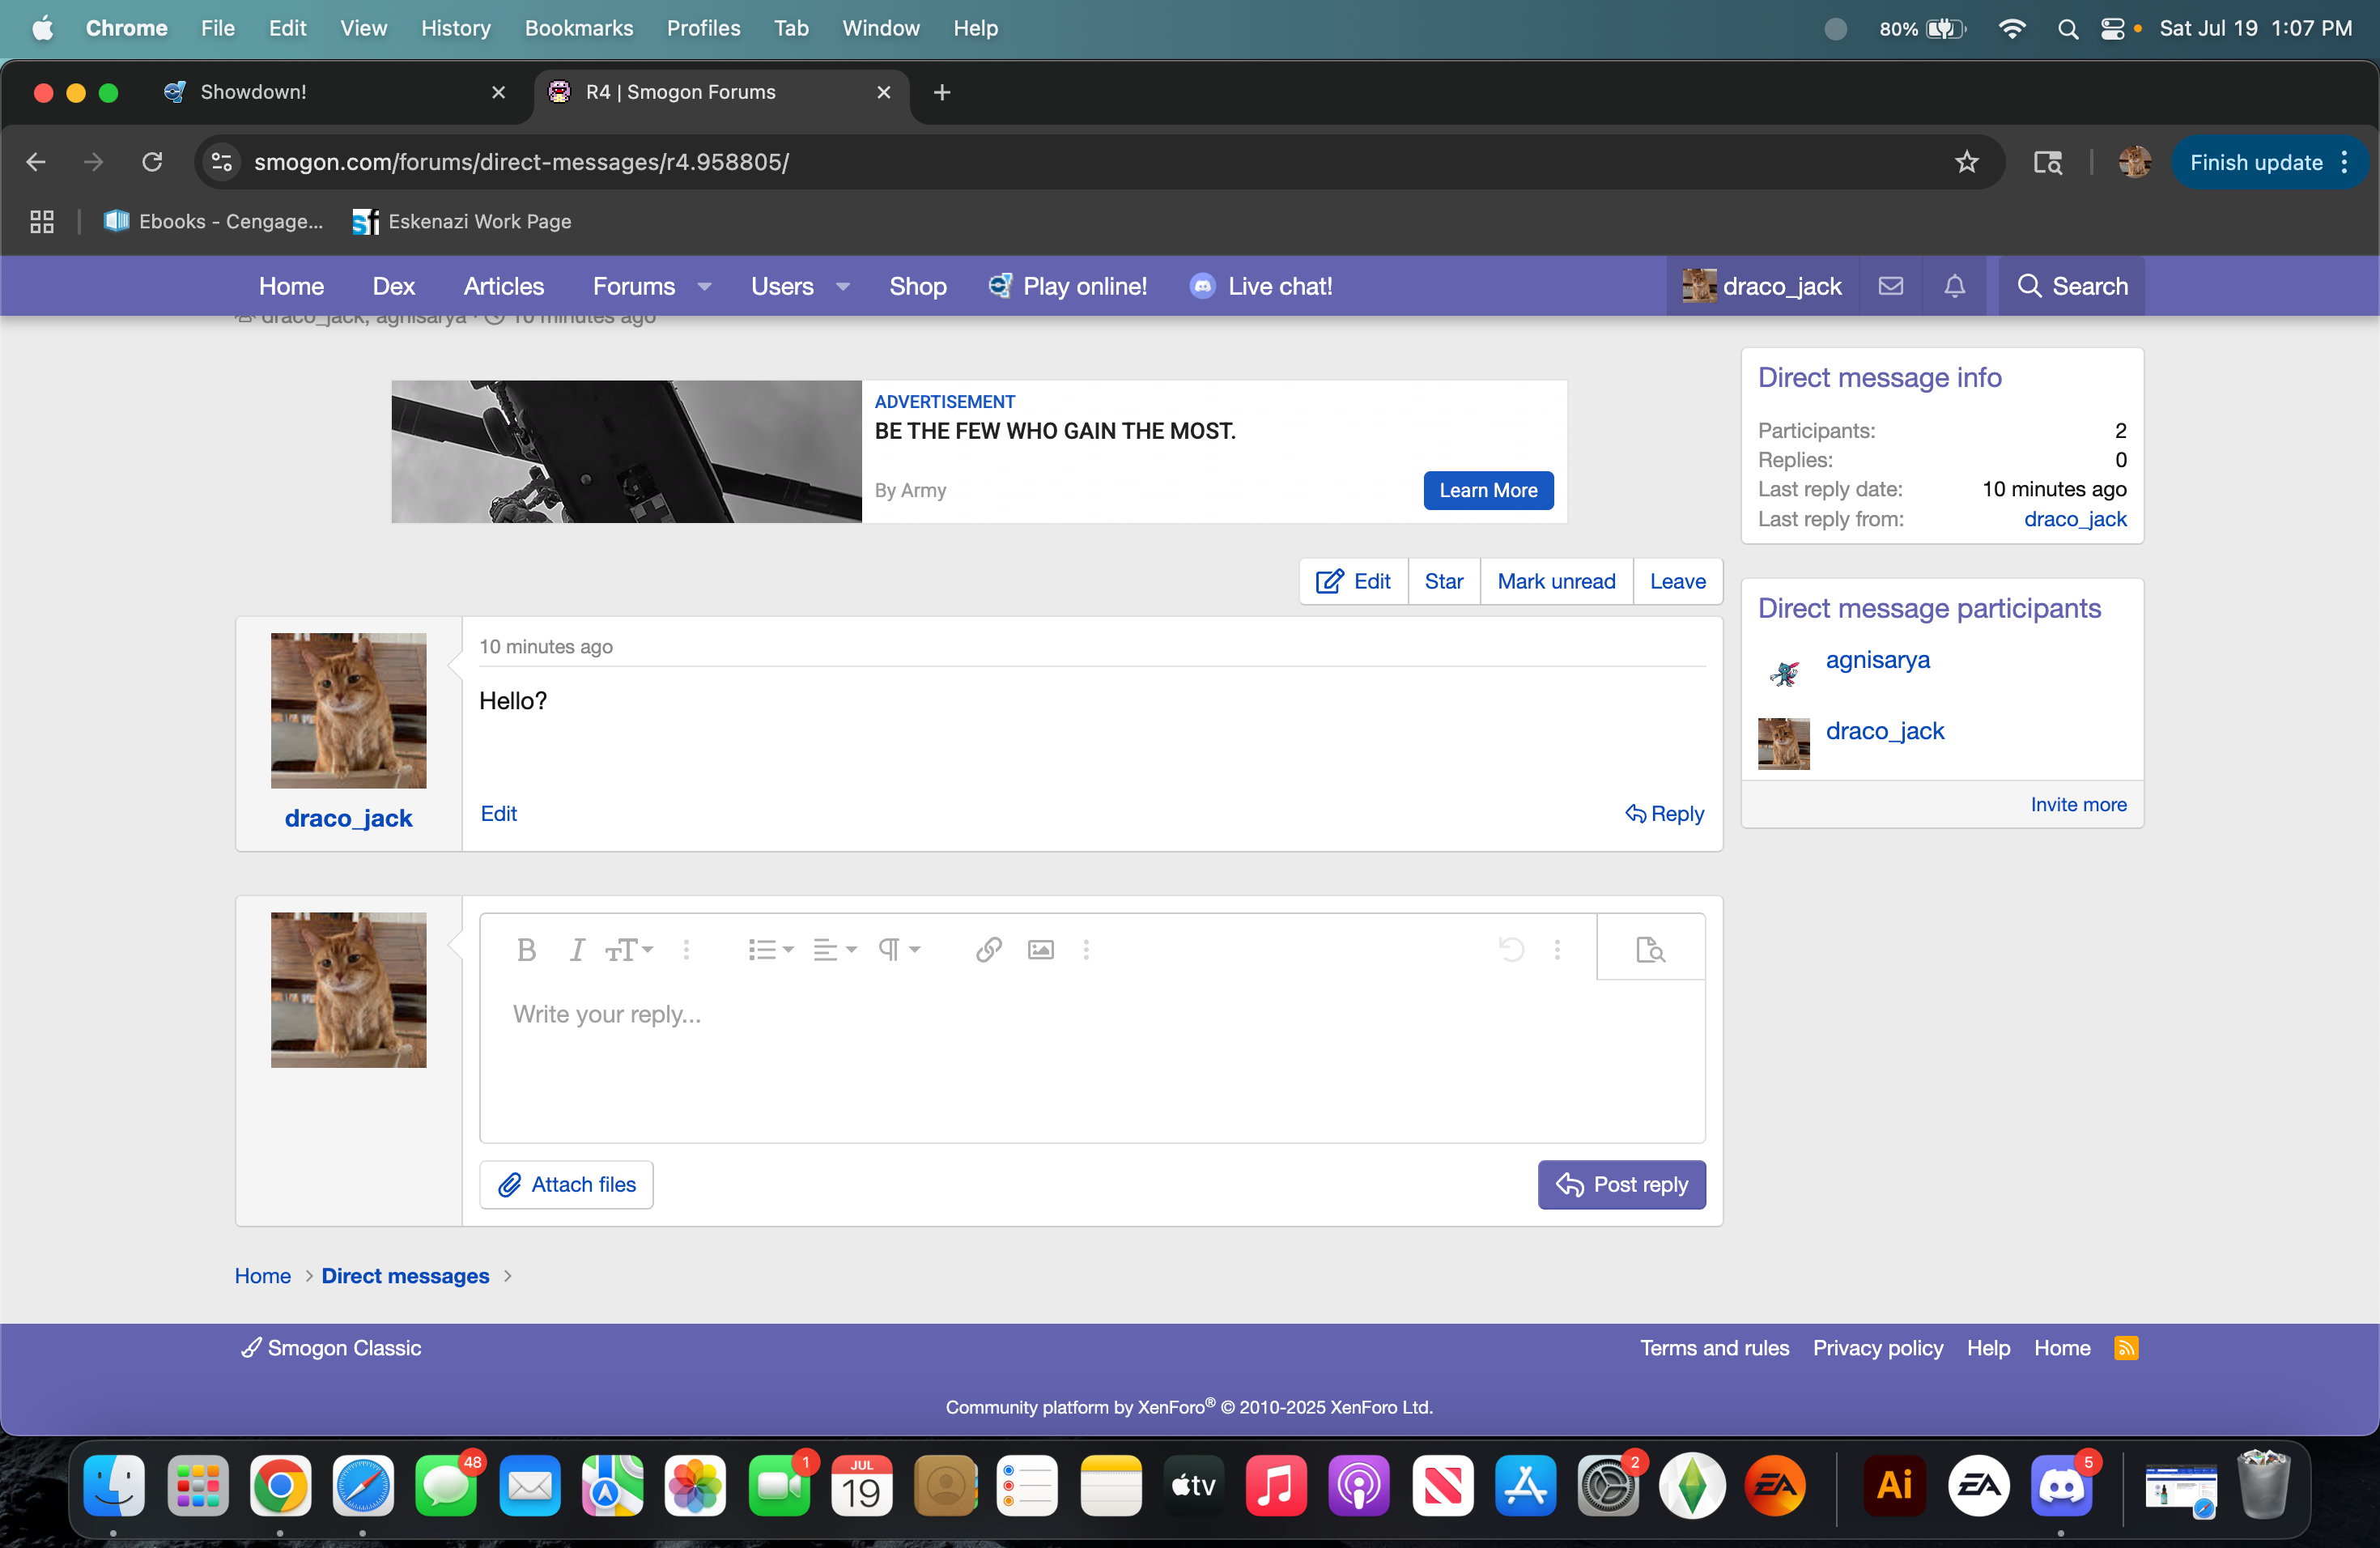Open Privacy policy footer link
2380x1548 pixels.
point(1877,1347)
